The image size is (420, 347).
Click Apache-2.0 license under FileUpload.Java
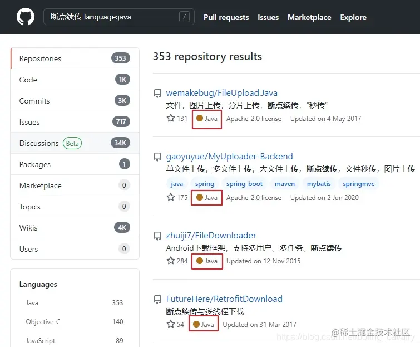click(x=254, y=119)
